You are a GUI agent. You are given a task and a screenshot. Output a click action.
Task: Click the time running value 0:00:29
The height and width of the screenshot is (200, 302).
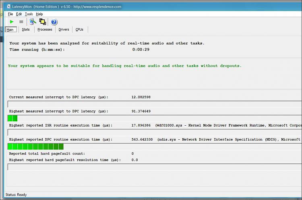pos(141,49)
